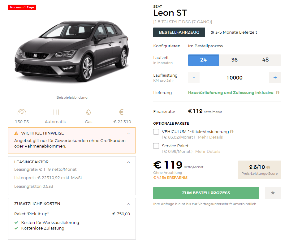The image size is (289, 245).
Task: Select the 36 months Laufzeit option
Action: coord(234,60)
